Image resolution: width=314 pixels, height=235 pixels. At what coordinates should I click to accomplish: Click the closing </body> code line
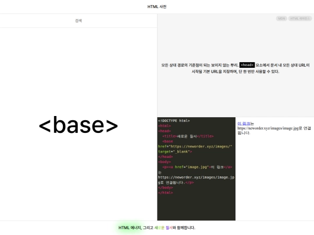tap(165, 187)
